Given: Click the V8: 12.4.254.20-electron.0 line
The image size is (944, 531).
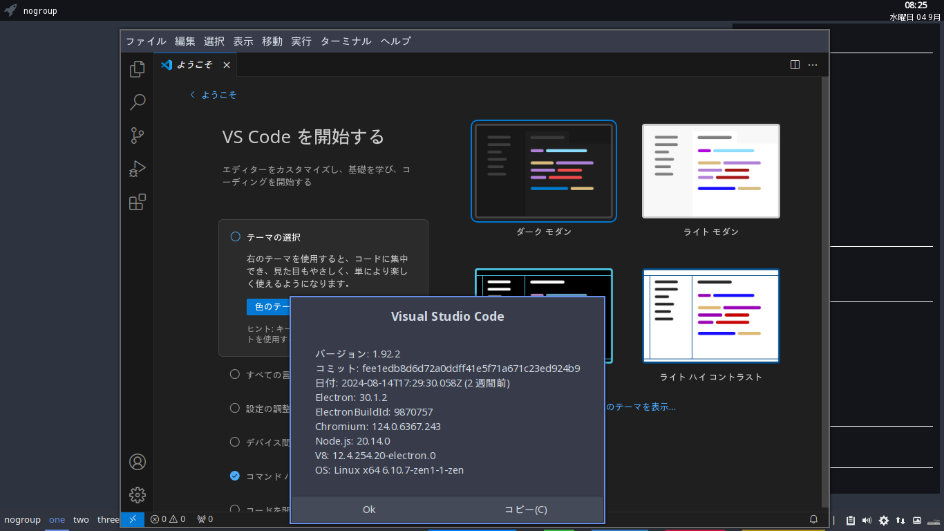Looking at the screenshot, I should 375,456.
